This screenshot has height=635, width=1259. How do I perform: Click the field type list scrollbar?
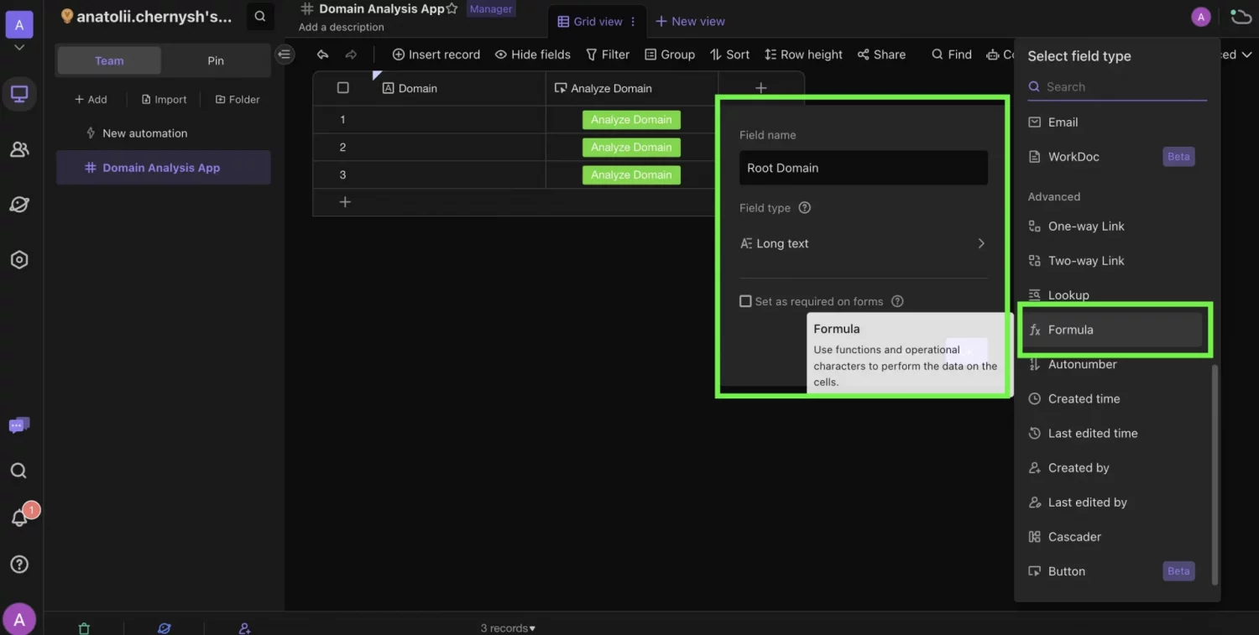click(x=1215, y=474)
